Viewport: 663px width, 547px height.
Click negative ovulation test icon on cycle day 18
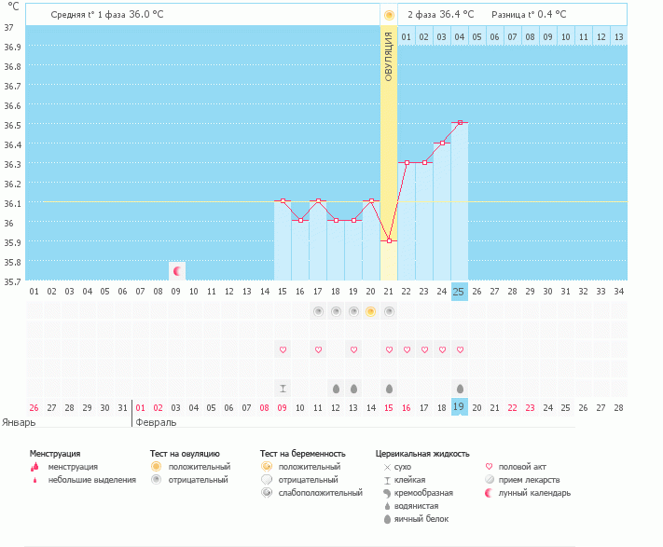[x=336, y=312]
